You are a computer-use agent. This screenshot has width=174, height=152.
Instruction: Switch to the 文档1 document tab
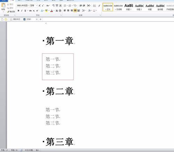[29, 19]
